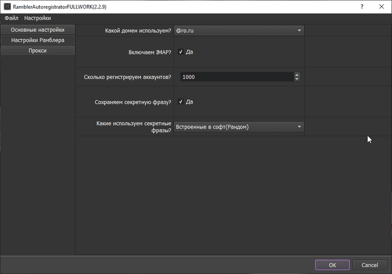Viewport: 392px width, 274px height.
Task: Open the Файл menu
Action: (x=11, y=18)
